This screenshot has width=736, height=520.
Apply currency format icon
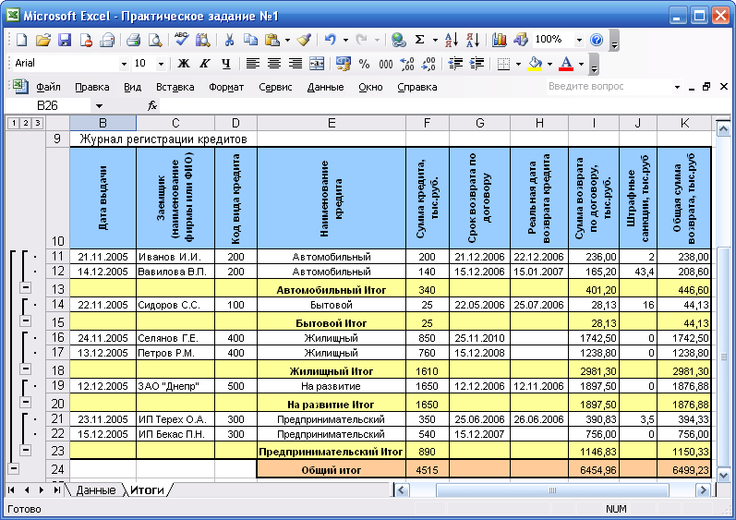point(344,64)
